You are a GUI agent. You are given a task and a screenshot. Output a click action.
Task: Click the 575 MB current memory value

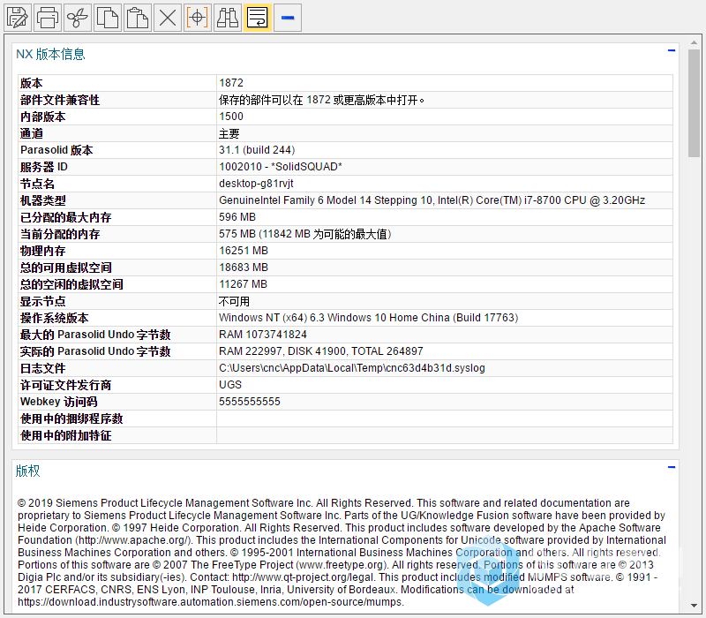click(x=304, y=234)
